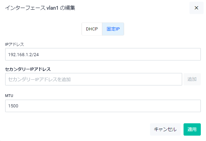The height and width of the screenshot is (141, 206).
Task: Confirm the settings via green 適用 button
Action: pyautogui.click(x=192, y=129)
